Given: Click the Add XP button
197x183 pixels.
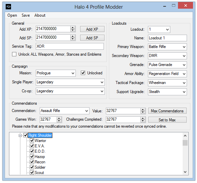Looking at the screenshot, I should (x=92, y=29).
